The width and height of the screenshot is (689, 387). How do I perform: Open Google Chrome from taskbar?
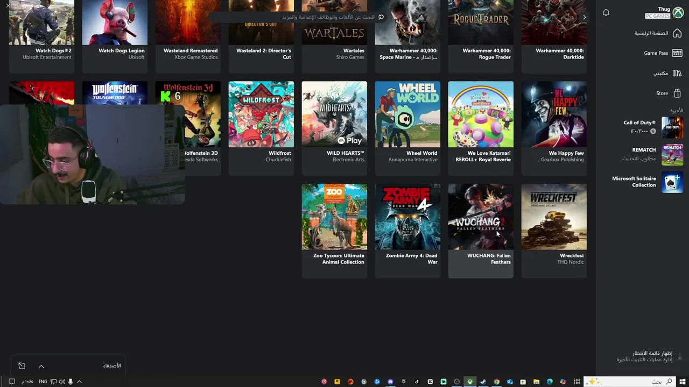pyautogui.click(x=496, y=382)
